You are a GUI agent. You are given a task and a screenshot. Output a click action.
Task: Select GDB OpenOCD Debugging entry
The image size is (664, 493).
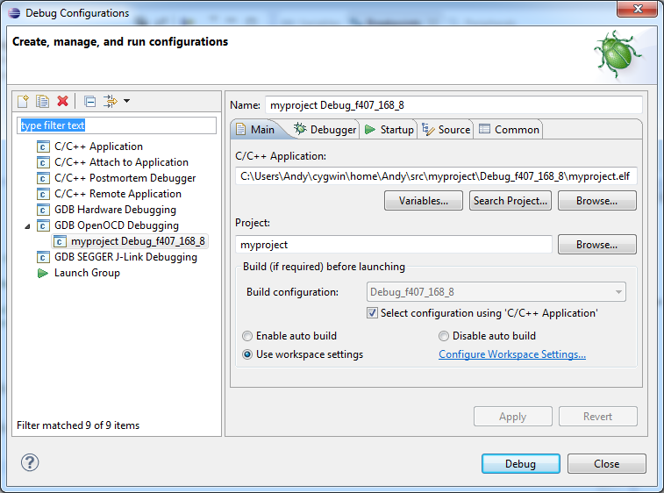(x=117, y=225)
